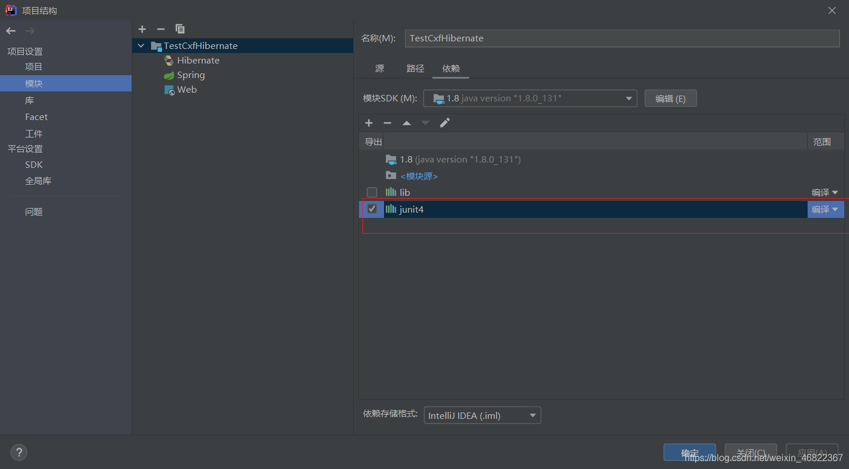Click the Hibernate facet icon
The width and height of the screenshot is (849, 469).
coord(169,61)
